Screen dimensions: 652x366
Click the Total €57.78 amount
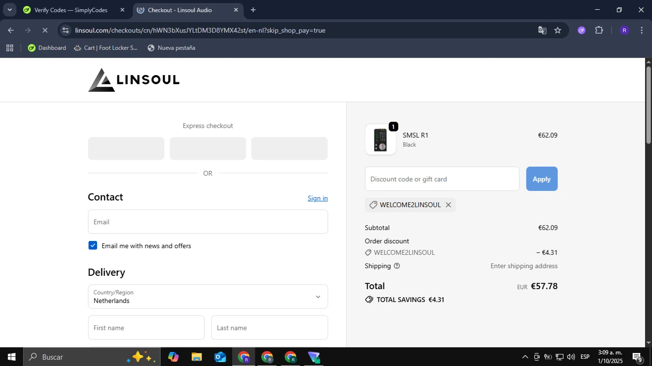[x=544, y=286]
